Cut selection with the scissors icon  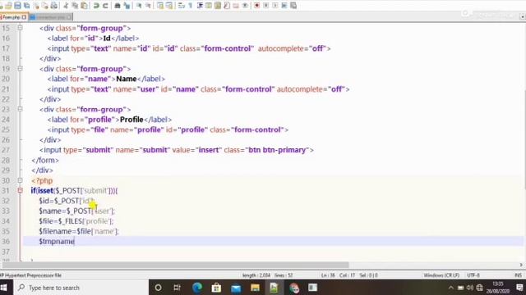point(66,6)
